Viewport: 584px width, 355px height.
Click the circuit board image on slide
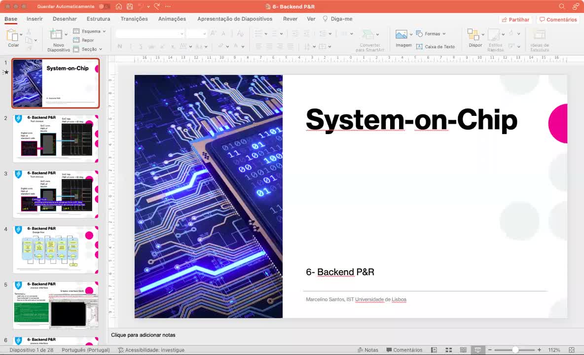pos(209,196)
